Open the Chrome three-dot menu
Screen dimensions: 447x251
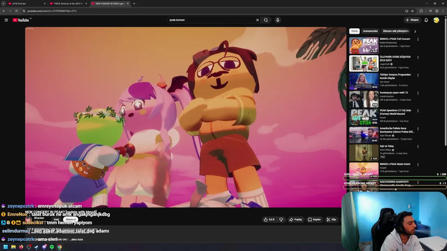click(443, 11)
